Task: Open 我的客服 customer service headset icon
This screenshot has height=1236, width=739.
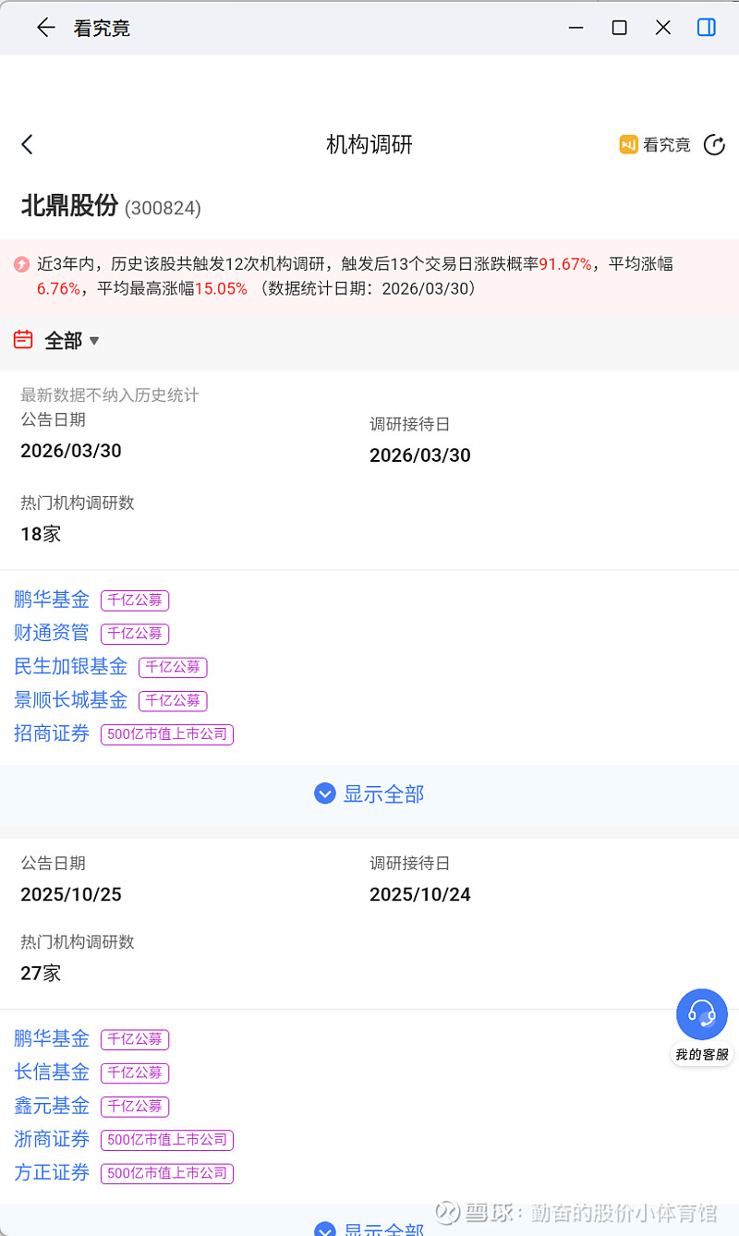Action: [702, 1014]
